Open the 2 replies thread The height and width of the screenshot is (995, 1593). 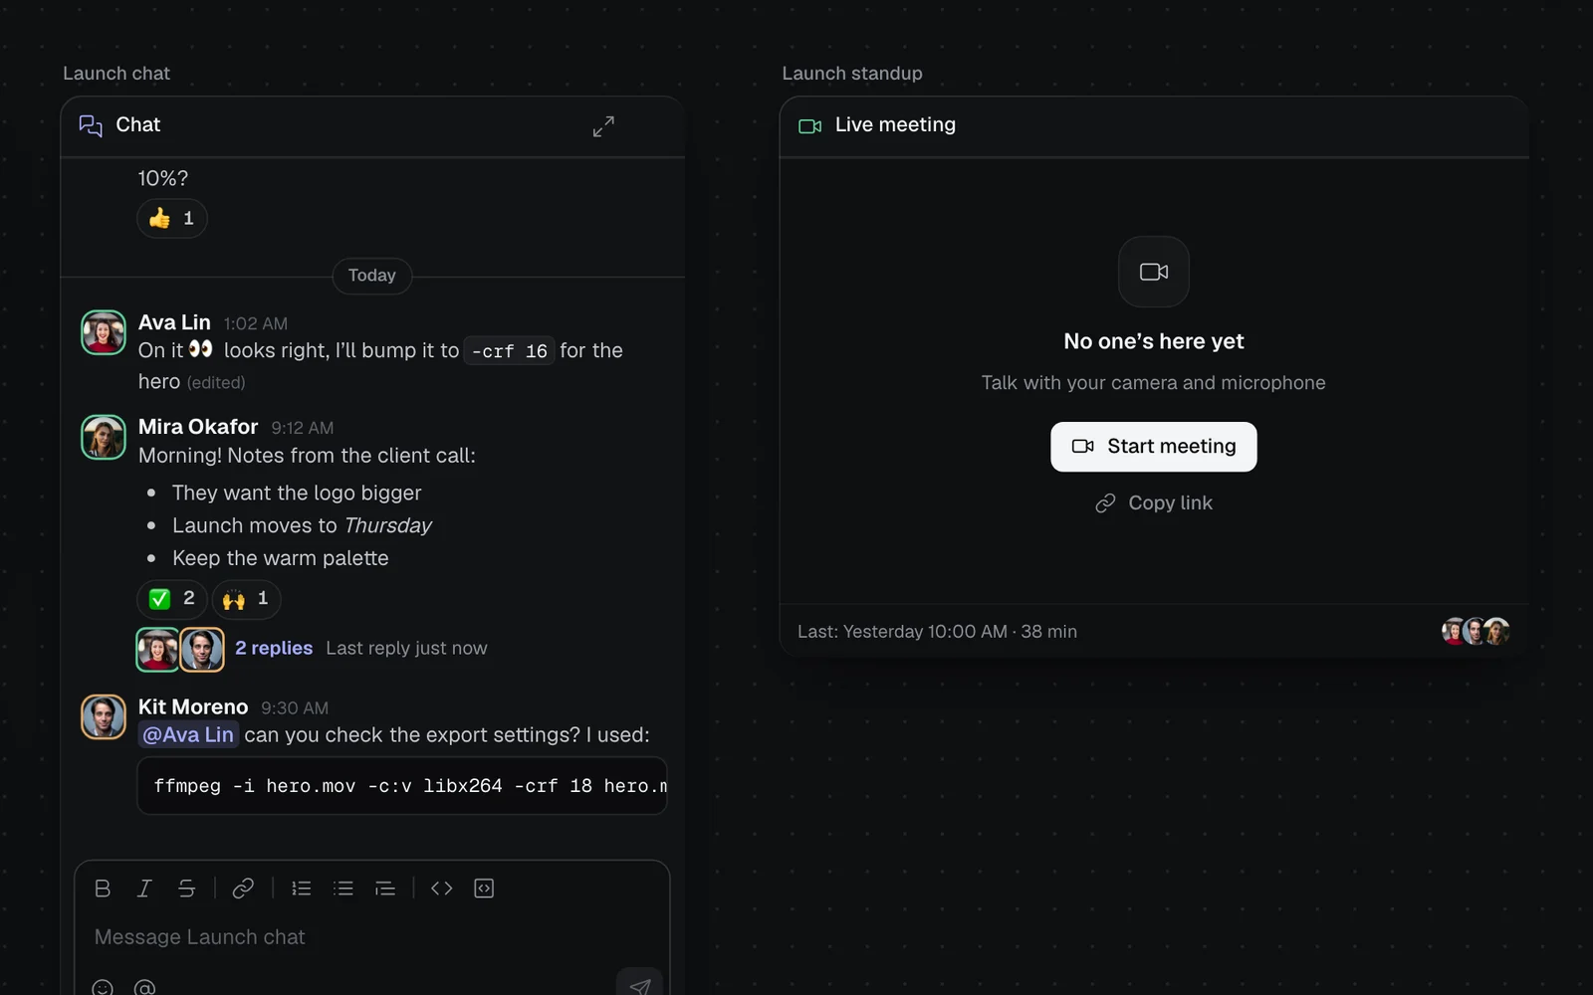point(274,648)
